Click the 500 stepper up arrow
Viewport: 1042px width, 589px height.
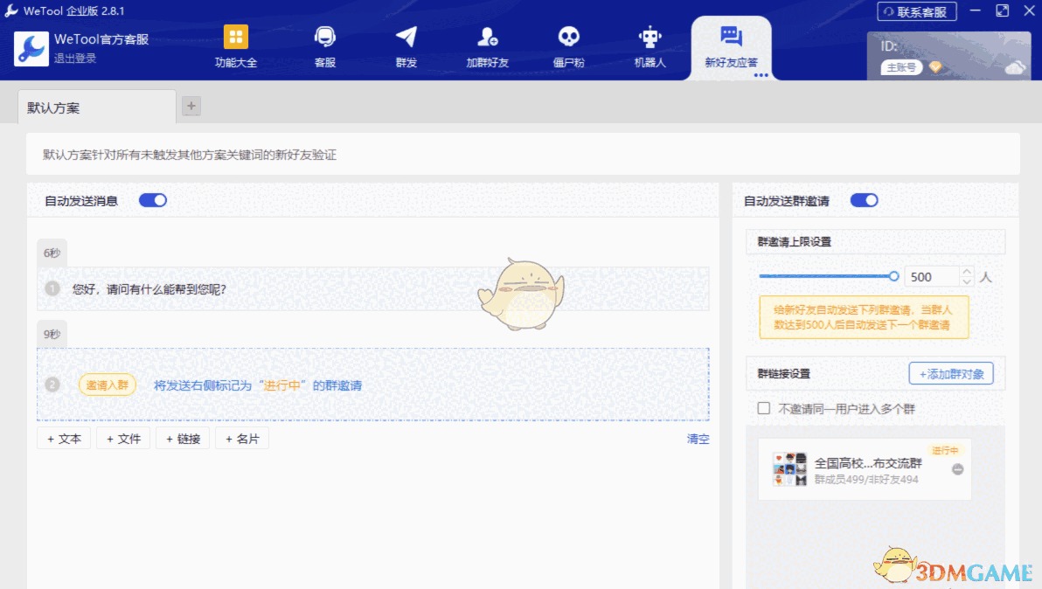pyautogui.click(x=966, y=271)
